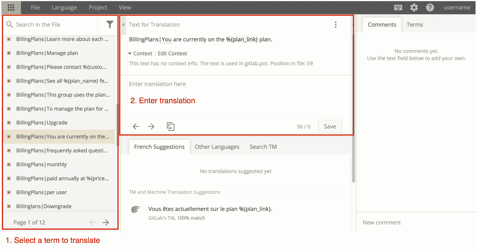This screenshot has width=477, height=249.
Task: Apply GitLab's TM suggested translation
Action: (x=210, y=209)
